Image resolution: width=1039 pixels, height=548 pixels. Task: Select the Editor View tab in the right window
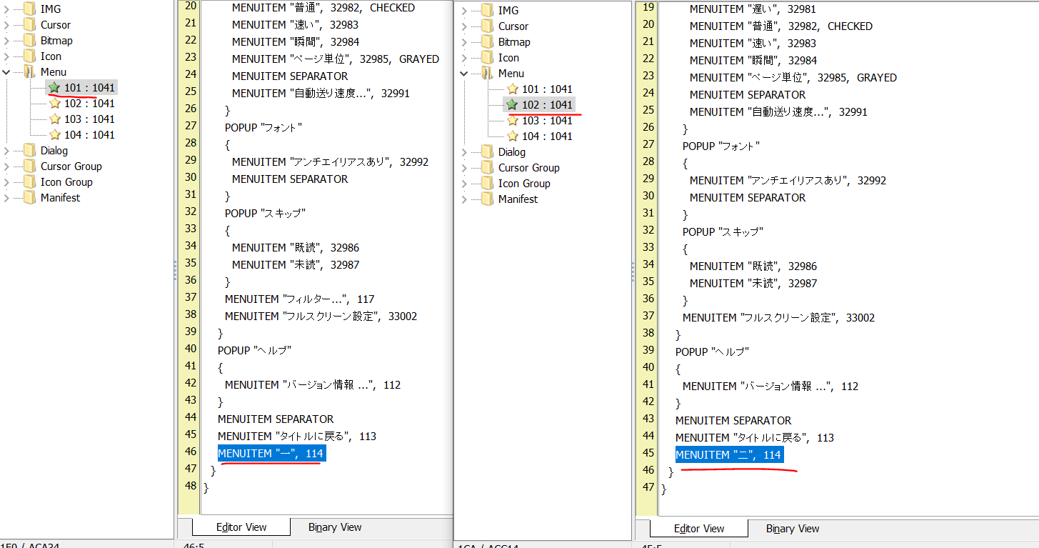[x=699, y=529]
